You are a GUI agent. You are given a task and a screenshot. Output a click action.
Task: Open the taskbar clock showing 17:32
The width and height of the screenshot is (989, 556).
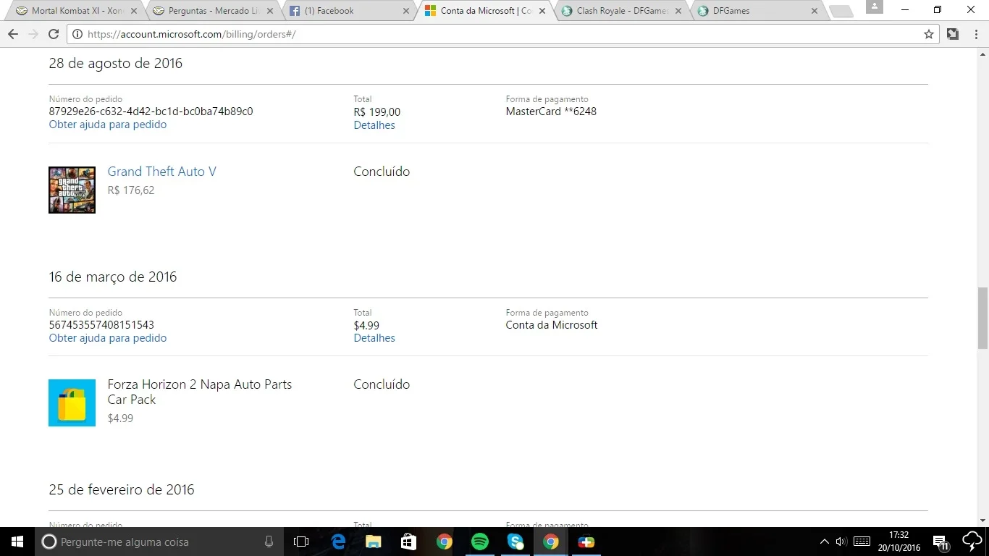click(898, 542)
